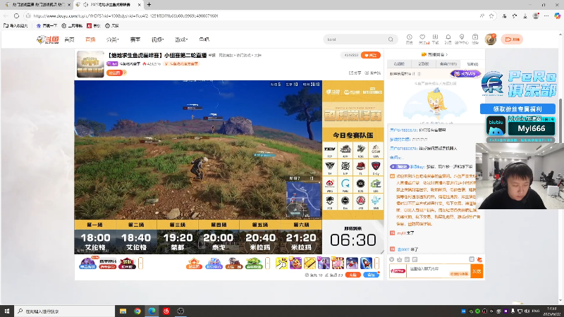The height and width of the screenshot is (317, 564).
Task: Open browser downloads icon in toolbar
Action: coord(525,15)
